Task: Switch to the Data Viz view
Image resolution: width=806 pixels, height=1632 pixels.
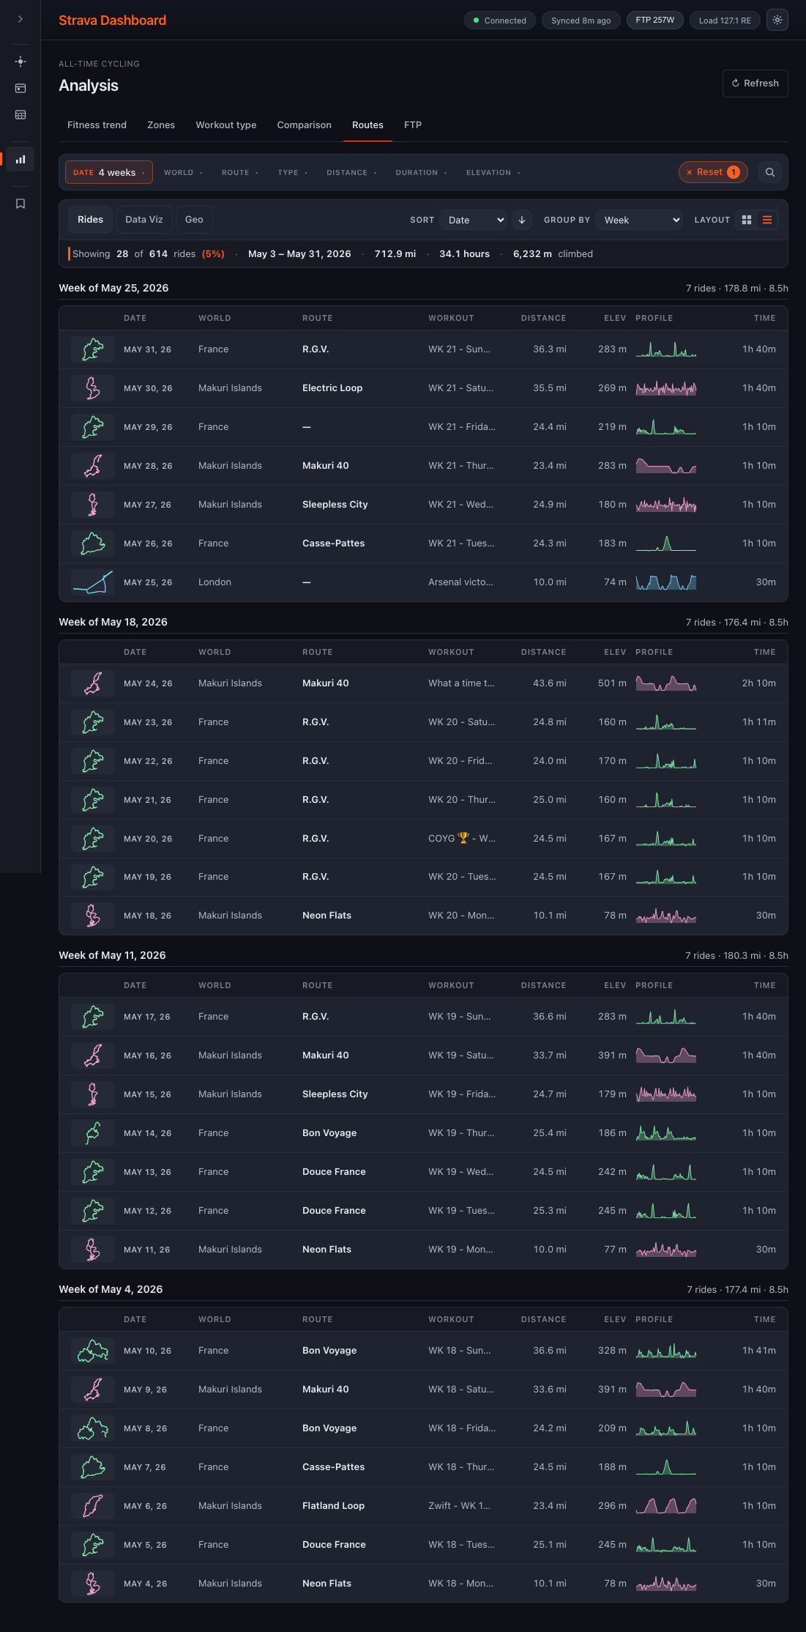Action: coord(144,220)
